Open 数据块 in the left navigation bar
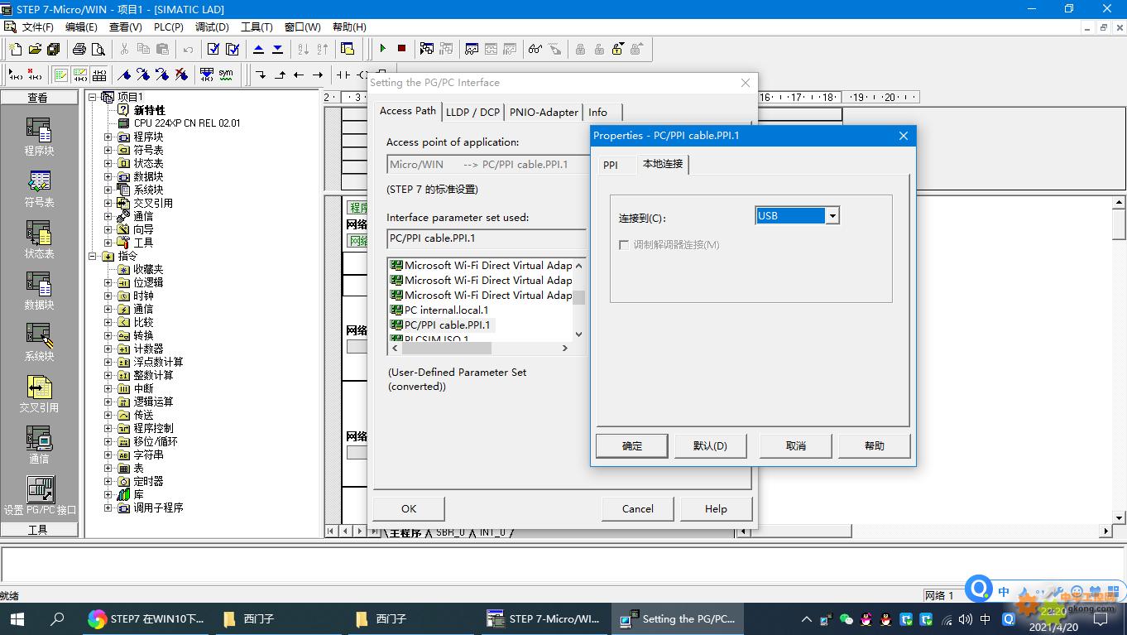 pos(39,291)
